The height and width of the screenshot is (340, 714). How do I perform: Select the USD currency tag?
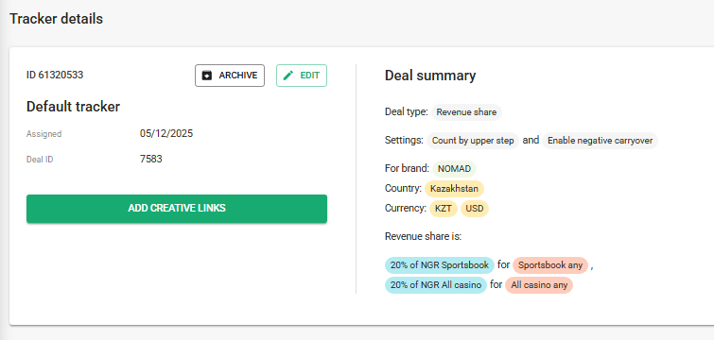click(x=475, y=209)
